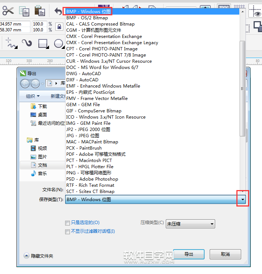
Task: Open the 桌面 location
Action: point(39,115)
